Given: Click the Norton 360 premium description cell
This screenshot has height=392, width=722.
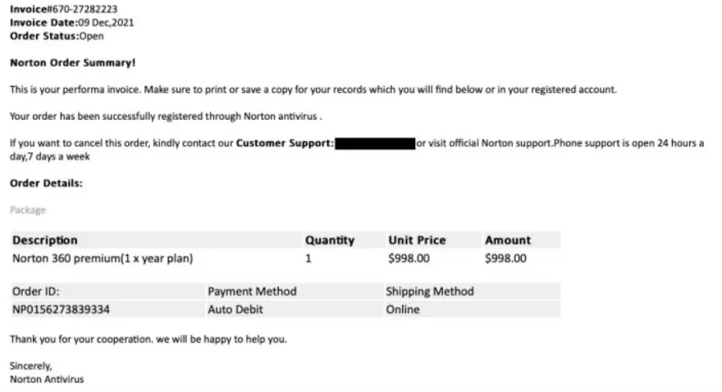Looking at the screenshot, I should pyautogui.click(x=103, y=258).
